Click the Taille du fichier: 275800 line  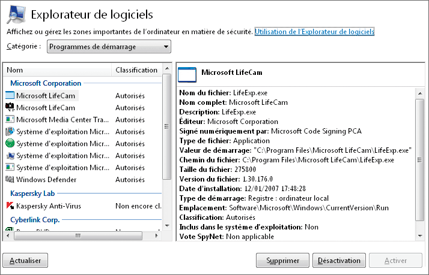pyautogui.click(x=218, y=170)
